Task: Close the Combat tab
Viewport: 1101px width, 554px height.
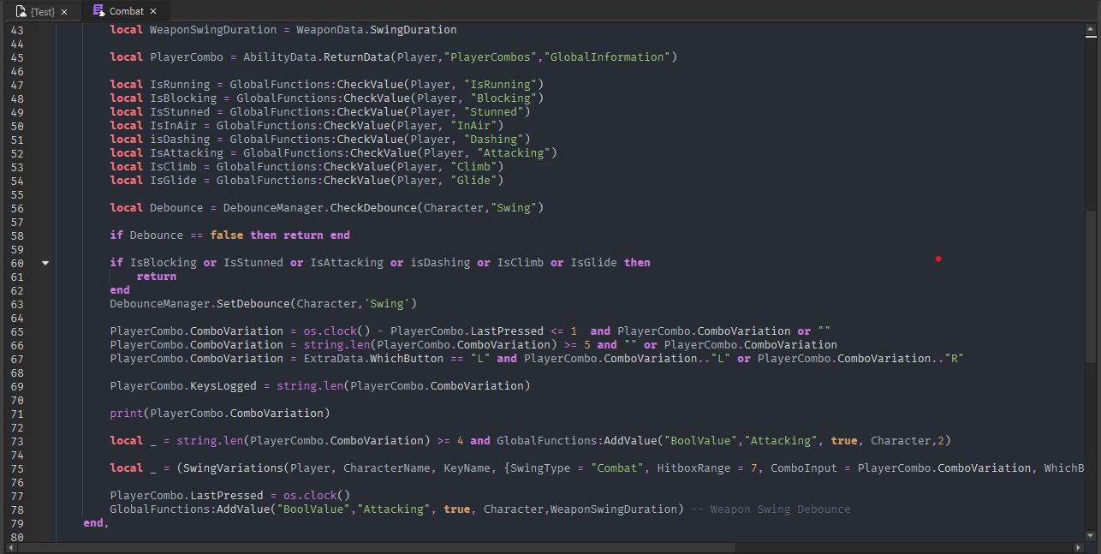Action: tap(153, 12)
